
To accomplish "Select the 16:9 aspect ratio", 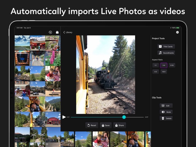I will pos(164,72).
